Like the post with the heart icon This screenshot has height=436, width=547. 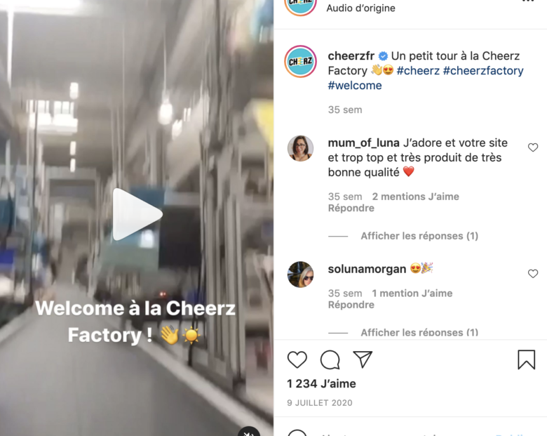[297, 359]
